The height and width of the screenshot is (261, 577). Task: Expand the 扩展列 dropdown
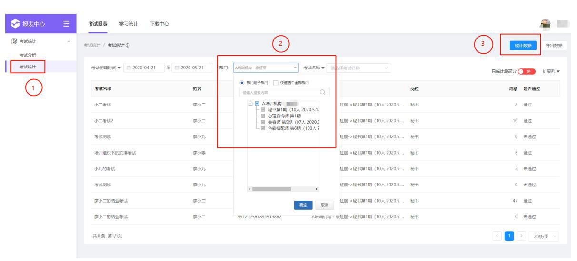[x=551, y=71]
